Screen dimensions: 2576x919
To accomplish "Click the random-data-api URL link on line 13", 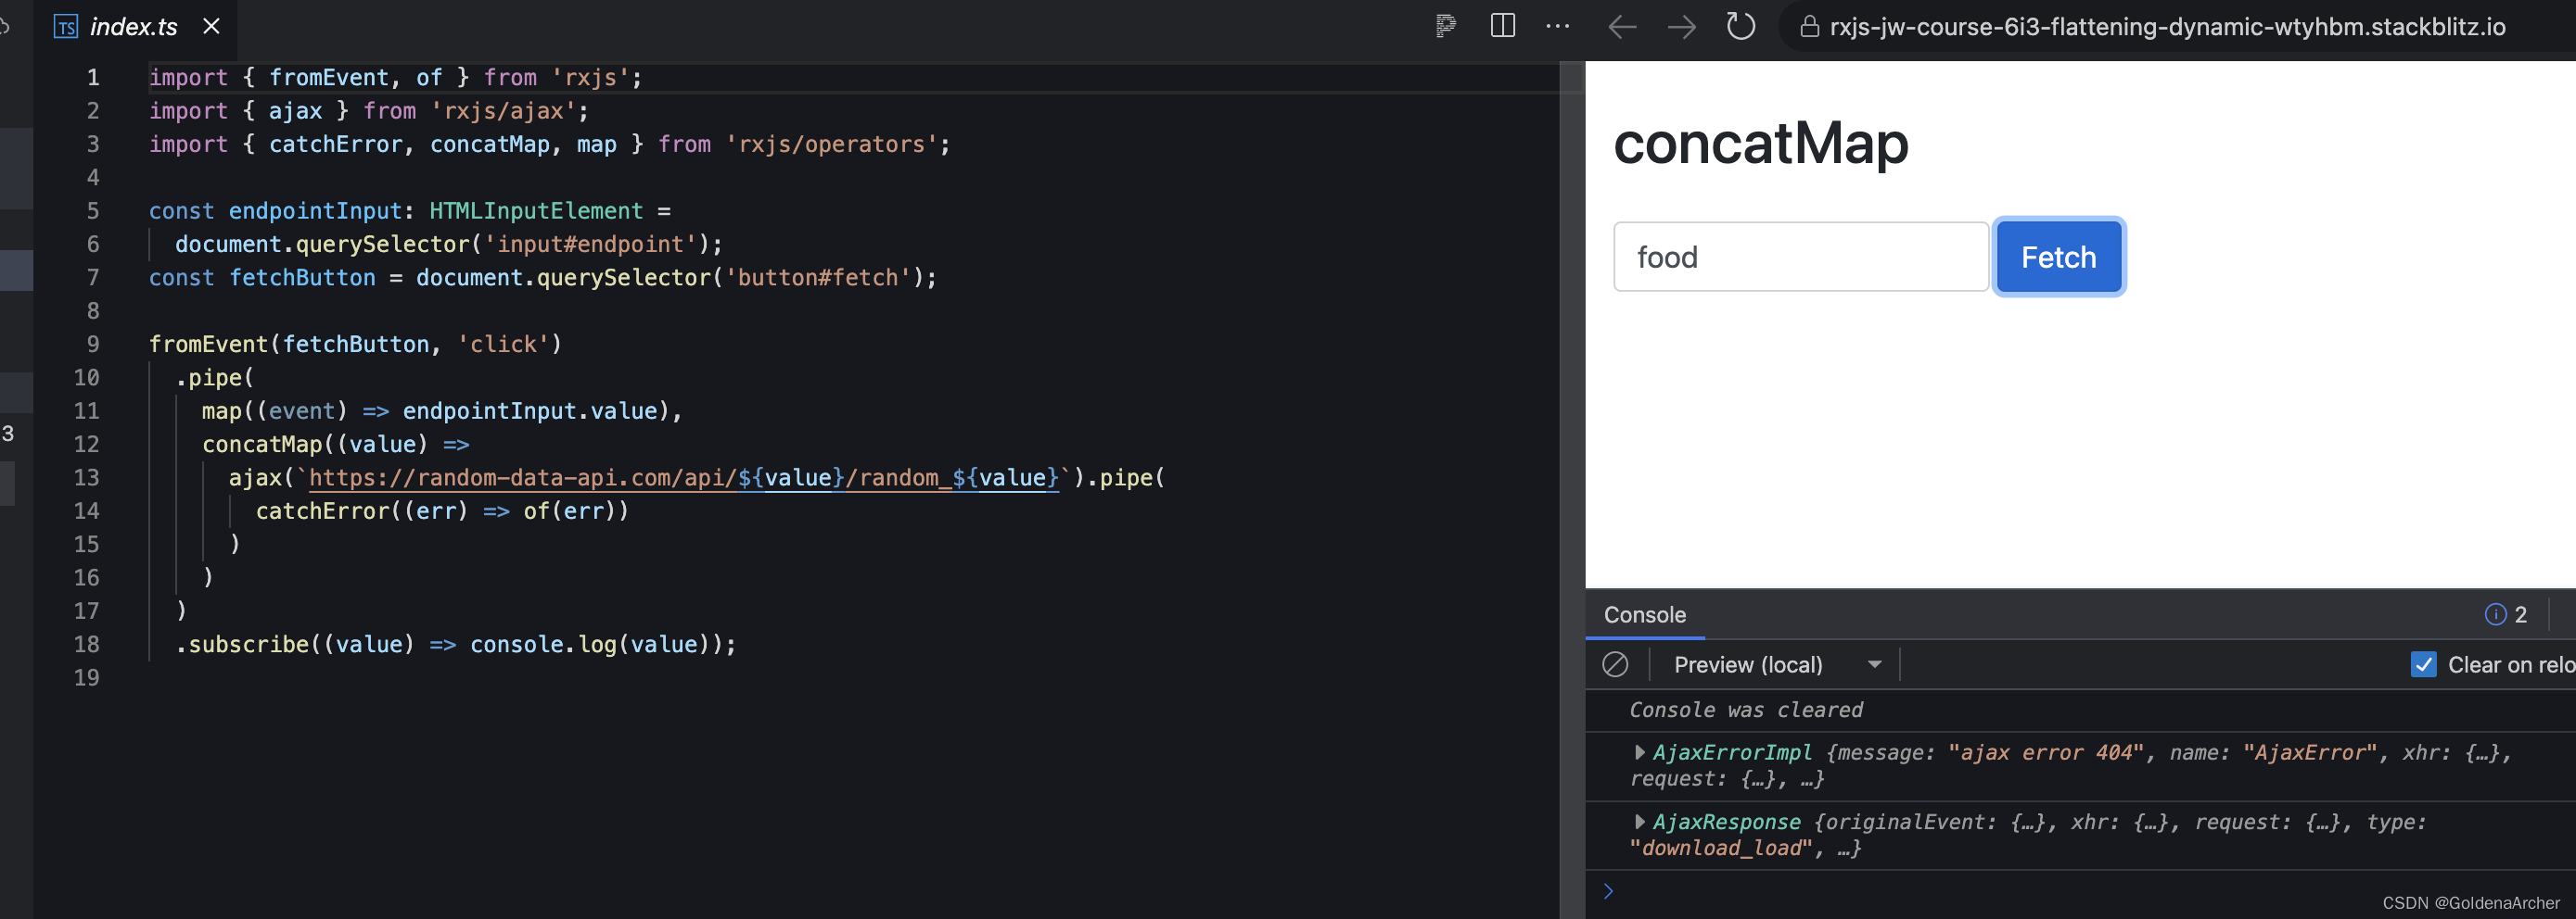I will pos(683,477).
